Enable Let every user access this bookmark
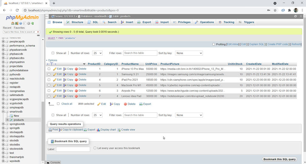Screen dimensions: 306x164 [95, 148]
